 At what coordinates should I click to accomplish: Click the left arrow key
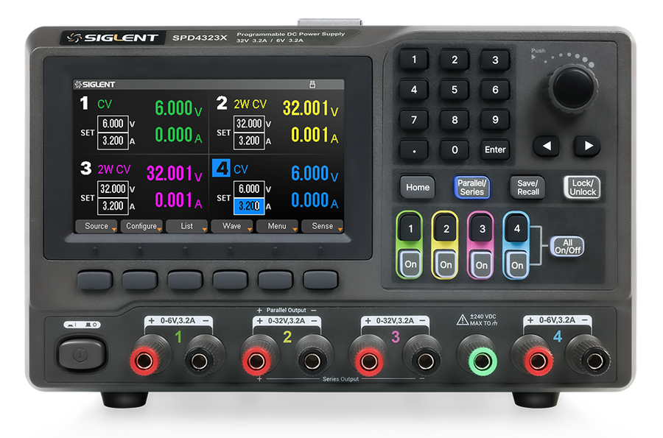pyautogui.click(x=547, y=146)
